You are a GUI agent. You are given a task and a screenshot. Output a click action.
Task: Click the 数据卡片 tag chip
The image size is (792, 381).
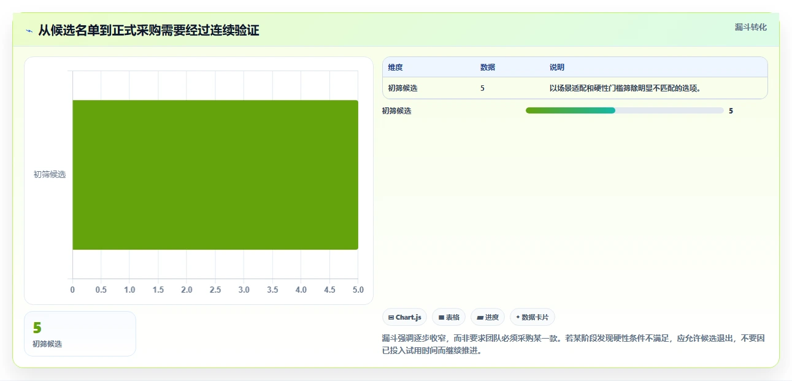pyautogui.click(x=532, y=317)
